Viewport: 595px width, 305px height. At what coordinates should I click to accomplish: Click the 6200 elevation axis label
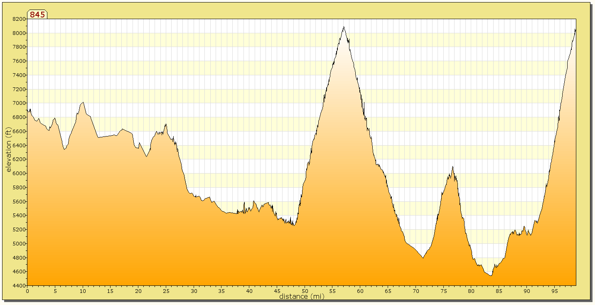point(19,159)
